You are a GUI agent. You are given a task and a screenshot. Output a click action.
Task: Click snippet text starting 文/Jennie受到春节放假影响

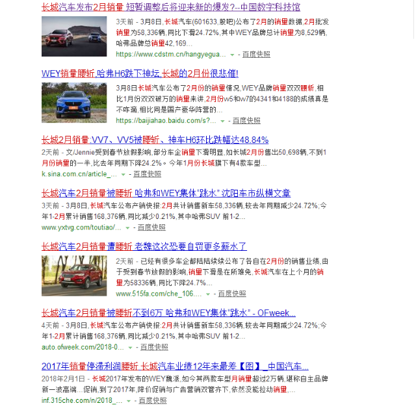184,157
